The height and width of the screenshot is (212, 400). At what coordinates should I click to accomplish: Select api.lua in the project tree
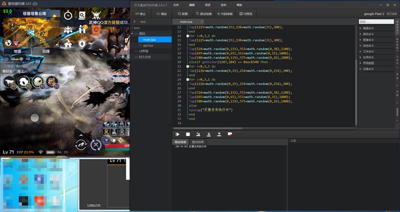(148, 45)
